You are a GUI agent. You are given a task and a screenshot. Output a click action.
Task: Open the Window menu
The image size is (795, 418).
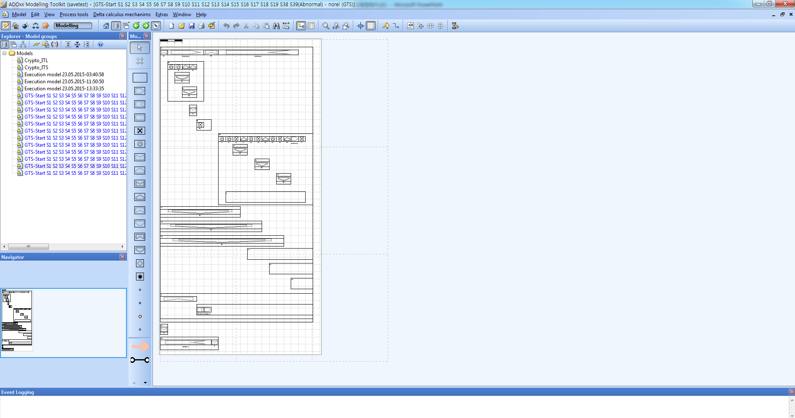182,14
